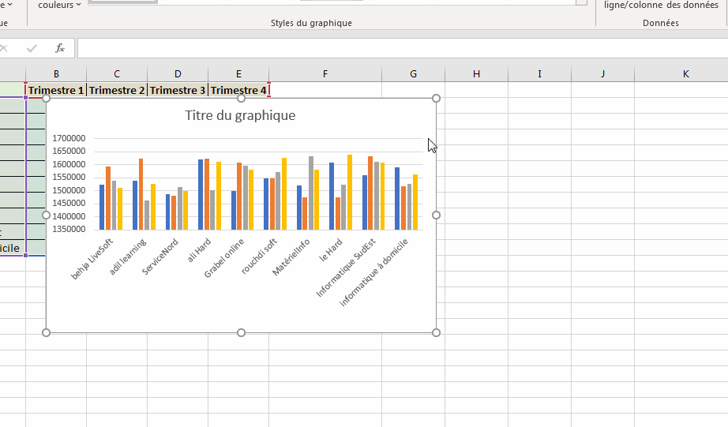Select the orange bar for adil learning
Viewport: 728px width, 427px height.
click(x=141, y=194)
